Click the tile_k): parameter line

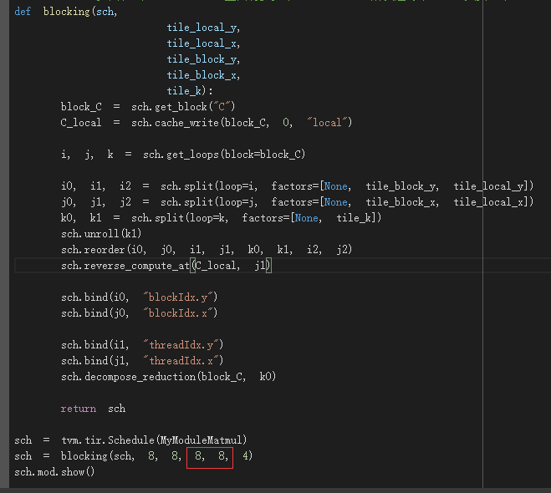(x=190, y=91)
